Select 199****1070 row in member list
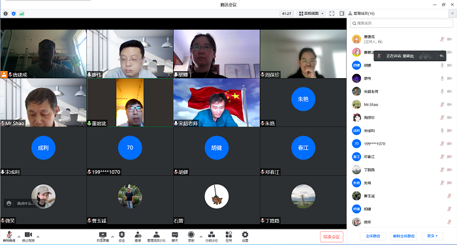This screenshot has width=457, height=245. [402, 143]
